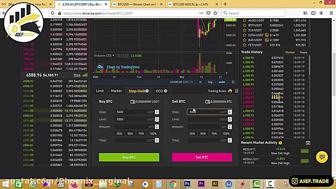Collapse Recent Market Activity panel

click(x=308, y=143)
